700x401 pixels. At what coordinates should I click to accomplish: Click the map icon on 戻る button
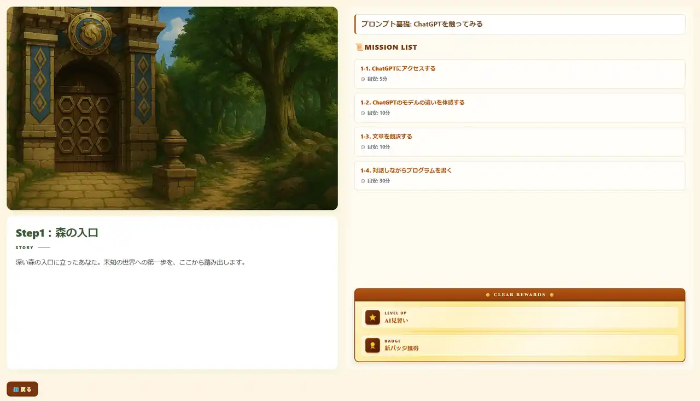pyautogui.click(x=16, y=390)
